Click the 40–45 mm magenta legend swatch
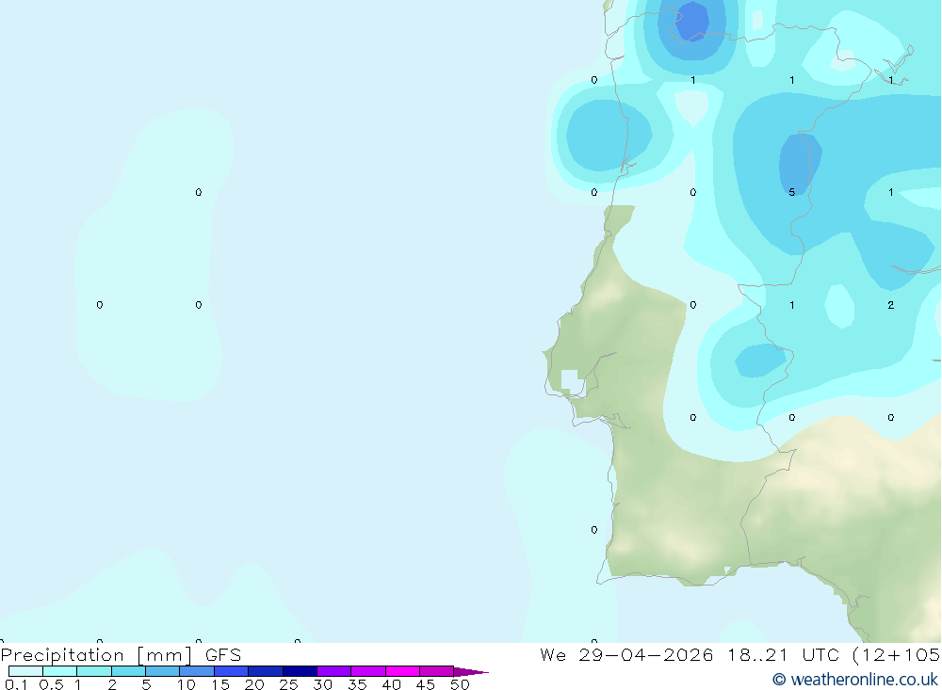This screenshot has height=690, width=942. 402,671
